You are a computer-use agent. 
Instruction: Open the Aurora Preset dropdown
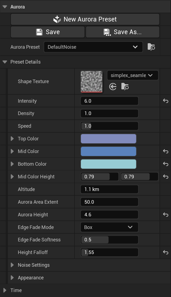pos(93,47)
